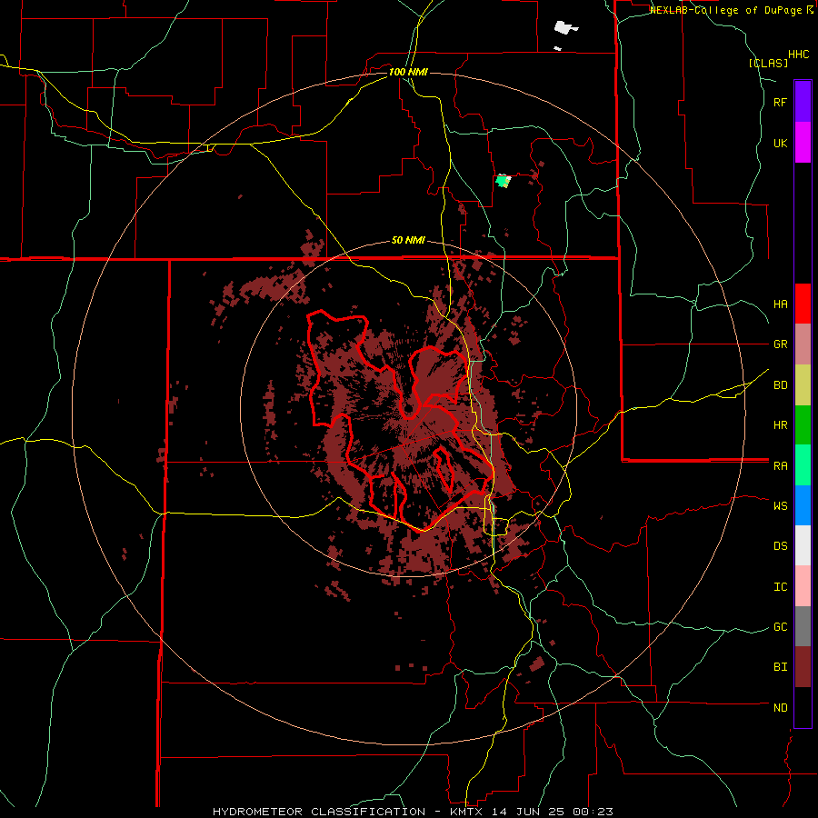
Task: Click the RF purple legend swatch
Action: click(803, 102)
